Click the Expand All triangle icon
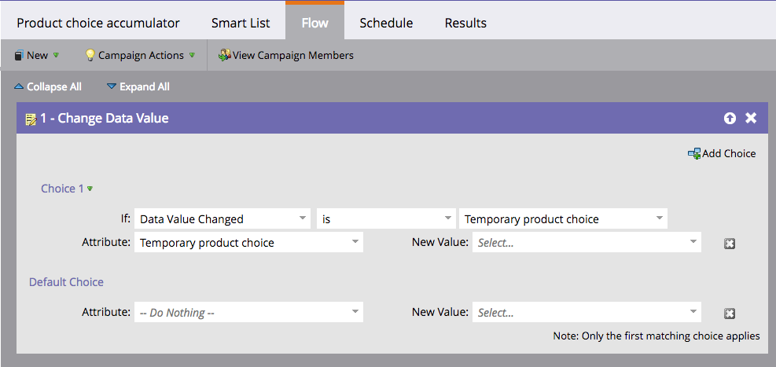The width and height of the screenshot is (776, 367). 112,86
